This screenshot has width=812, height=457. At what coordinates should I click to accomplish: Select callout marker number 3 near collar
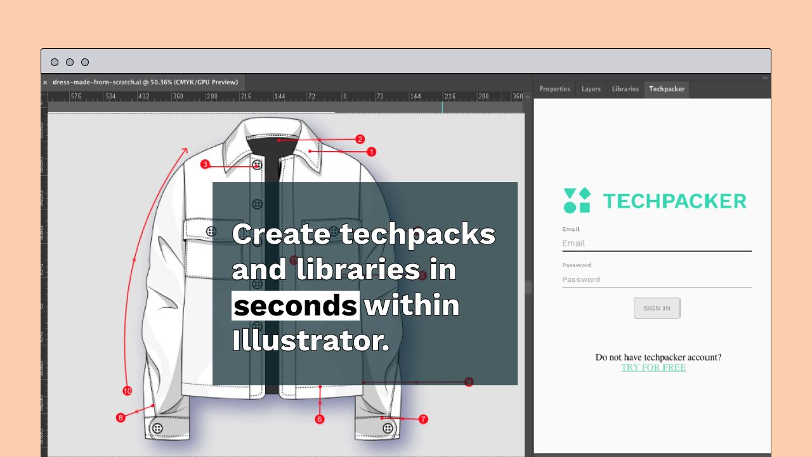205,164
